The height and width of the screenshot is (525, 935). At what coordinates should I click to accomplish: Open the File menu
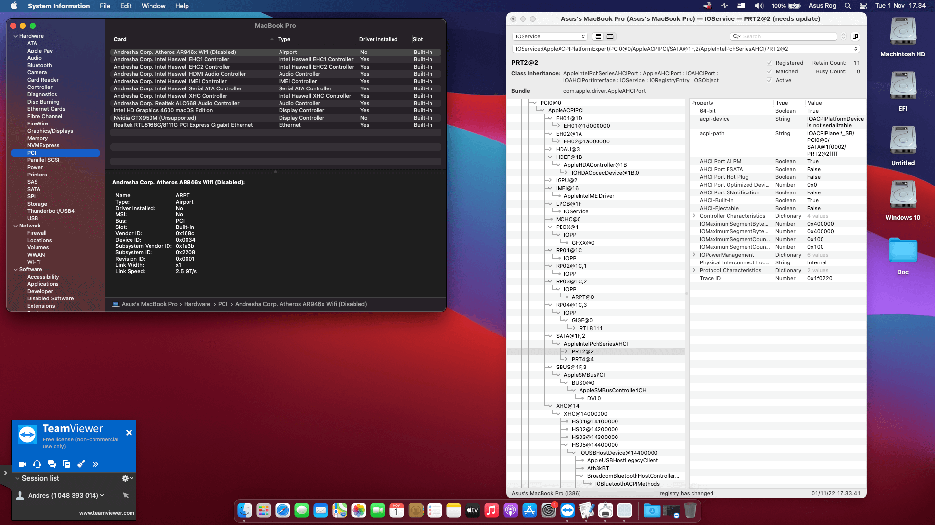[x=105, y=6]
